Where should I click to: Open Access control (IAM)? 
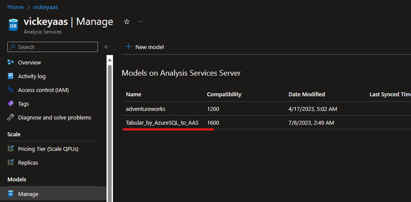[x=43, y=90]
